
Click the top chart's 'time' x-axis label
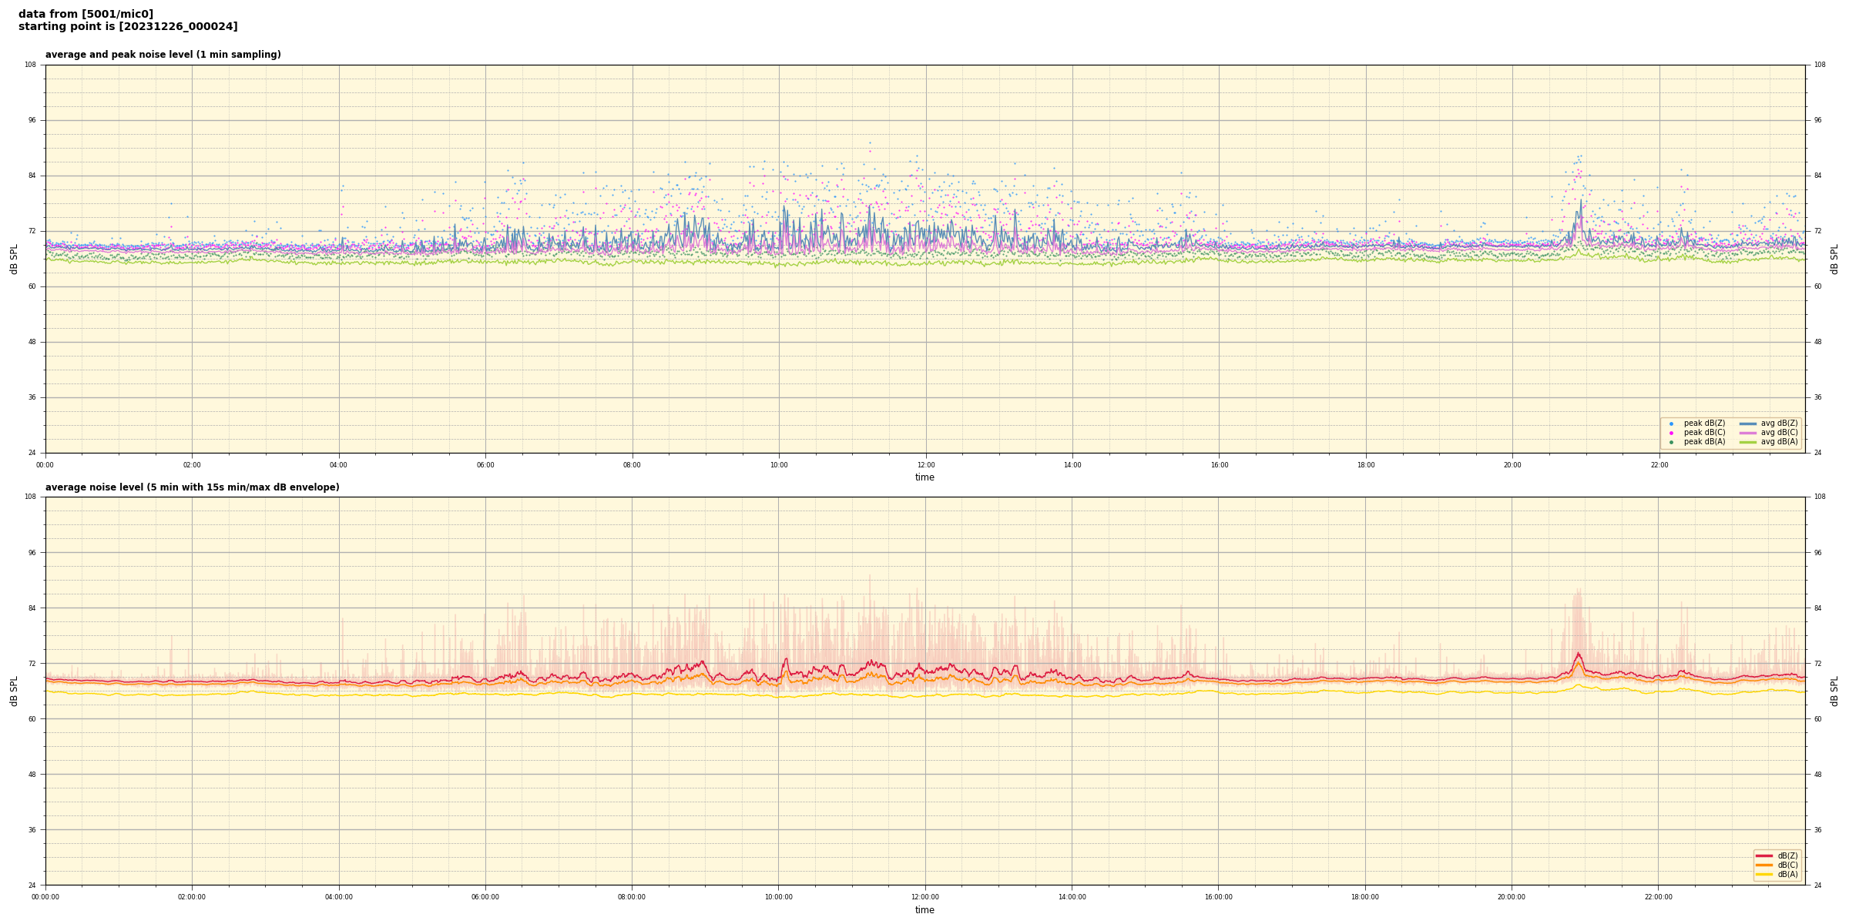924,477
